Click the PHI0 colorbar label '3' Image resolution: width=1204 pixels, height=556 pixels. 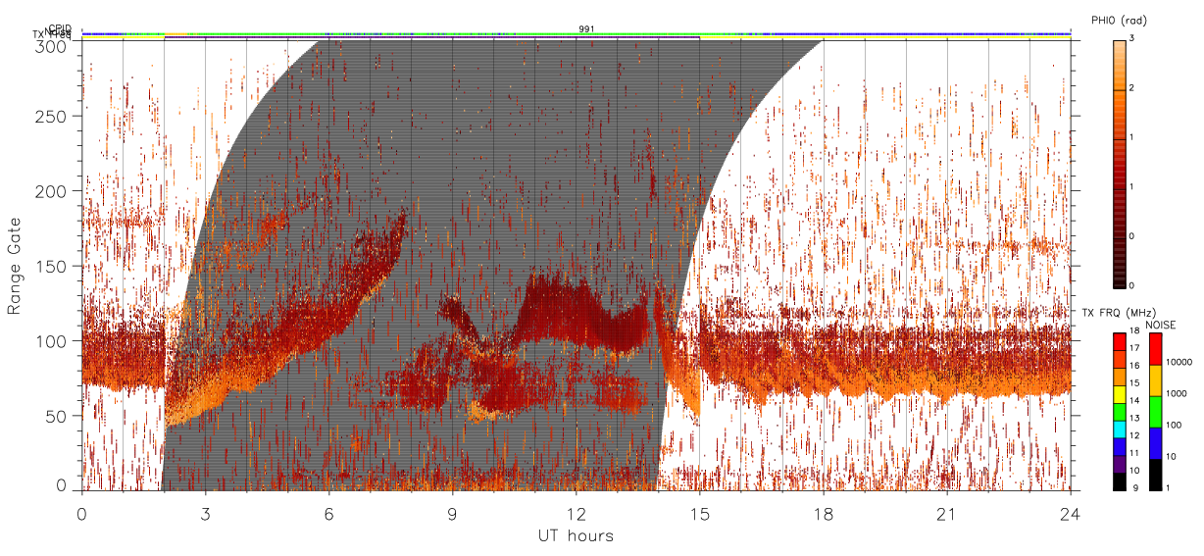click(1131, 40)
